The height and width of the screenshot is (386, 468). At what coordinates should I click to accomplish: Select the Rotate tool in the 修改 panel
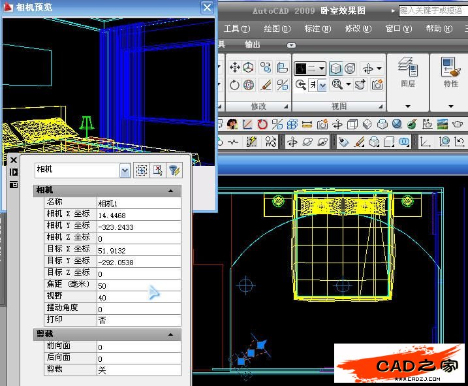234,85
